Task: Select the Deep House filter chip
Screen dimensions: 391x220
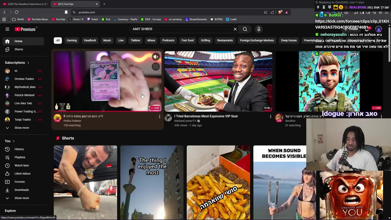Action: [289, 40]
